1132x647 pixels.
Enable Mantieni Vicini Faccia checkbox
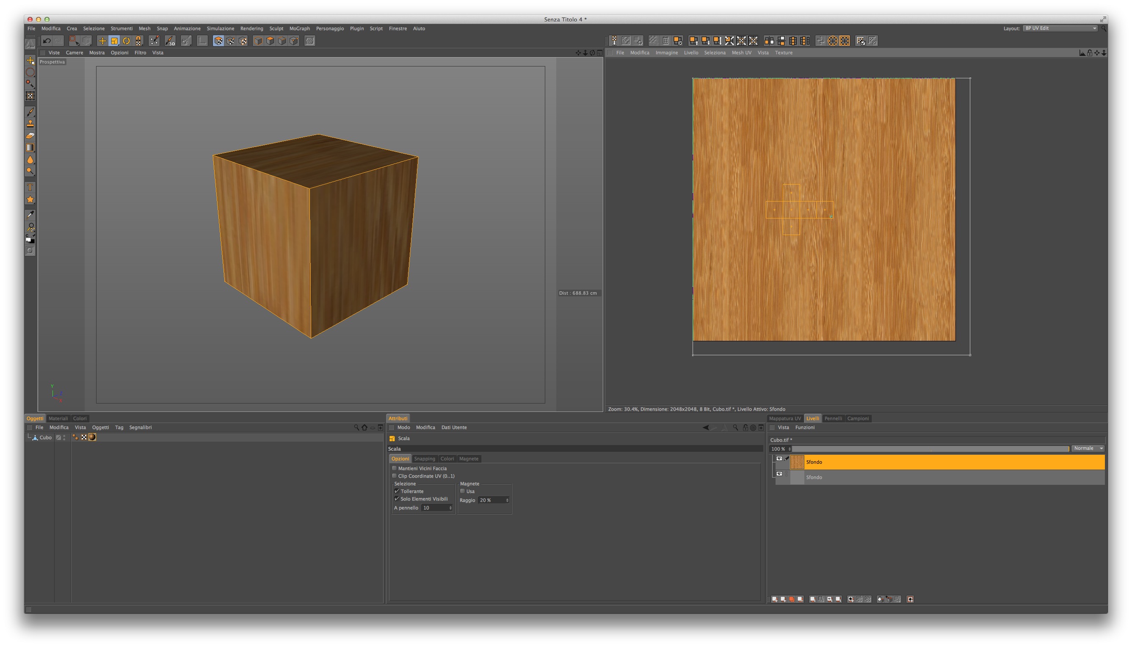[394, 468]
